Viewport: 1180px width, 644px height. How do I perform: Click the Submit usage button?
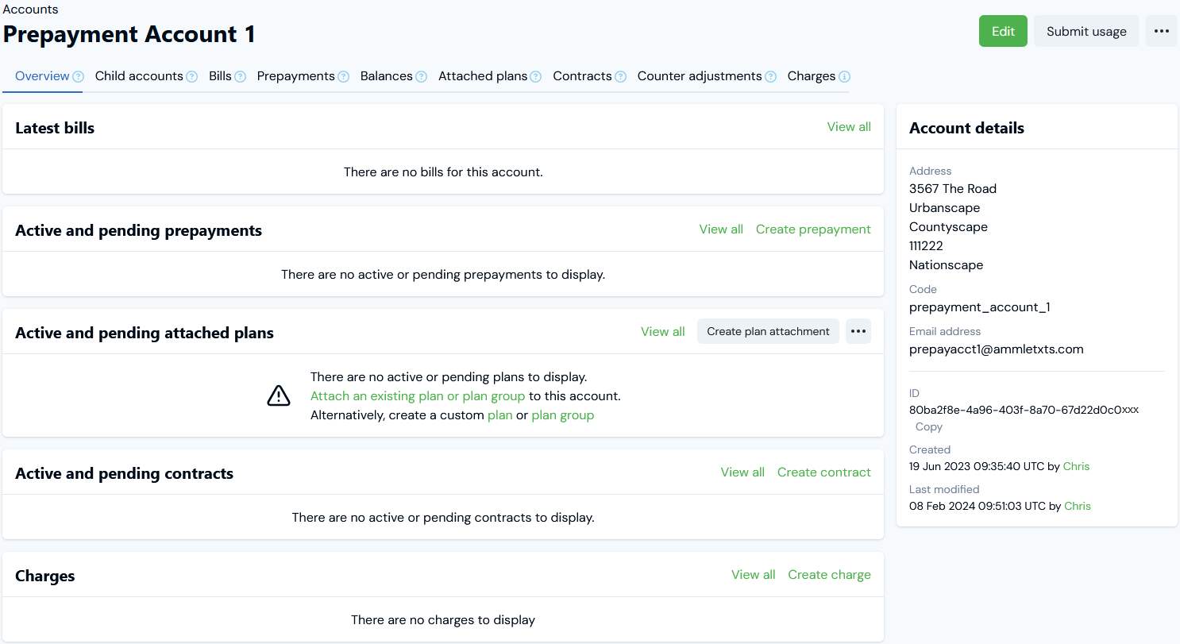[1086, 31]
